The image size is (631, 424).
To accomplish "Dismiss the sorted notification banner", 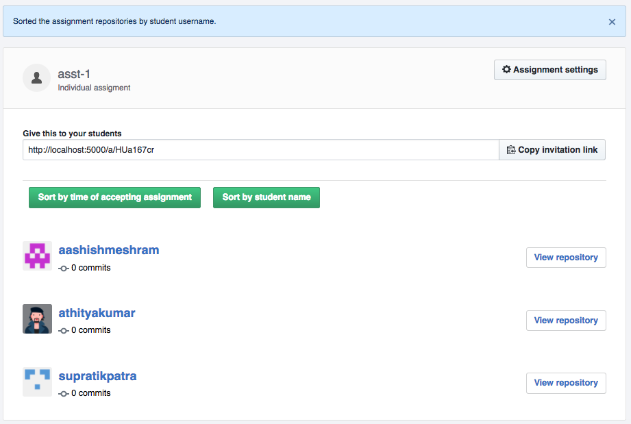I will [612, 22].
